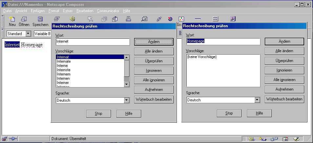Open the Extras menu

click(68, 11)
